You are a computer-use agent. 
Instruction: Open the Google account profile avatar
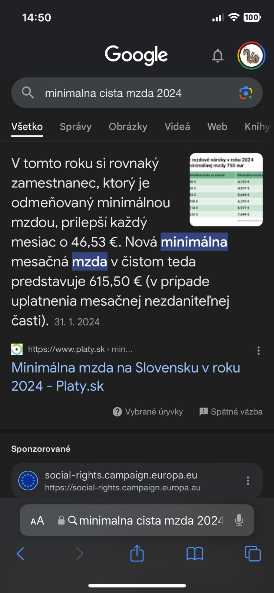[x=251, y=56]
